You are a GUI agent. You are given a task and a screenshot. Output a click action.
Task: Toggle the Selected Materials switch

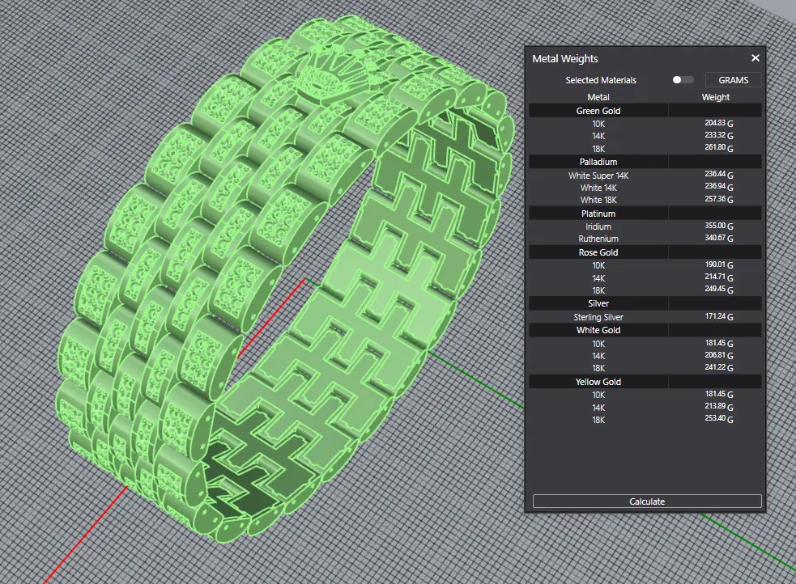pos(683,80)
